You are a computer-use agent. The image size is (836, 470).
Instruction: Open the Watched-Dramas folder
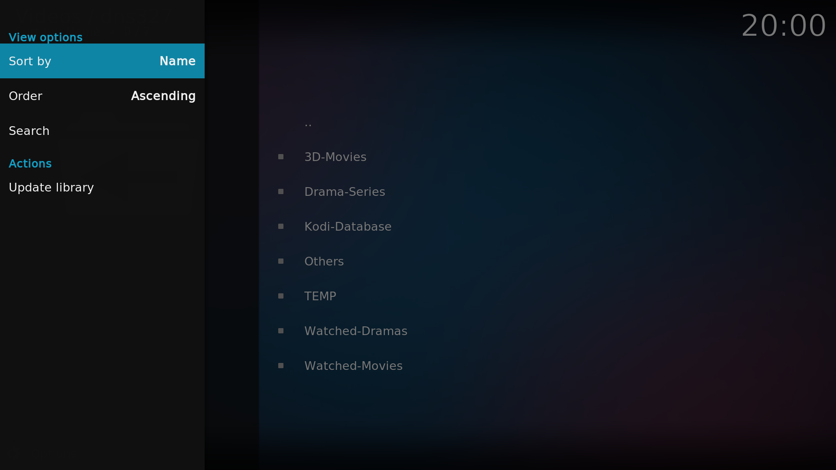356,331
